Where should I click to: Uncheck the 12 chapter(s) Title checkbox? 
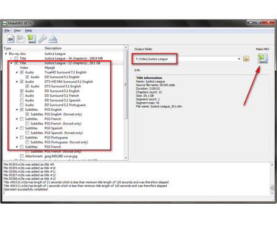[16, 63]
